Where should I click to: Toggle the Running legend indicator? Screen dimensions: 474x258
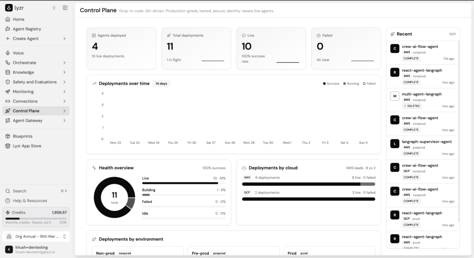pos(351,84)
